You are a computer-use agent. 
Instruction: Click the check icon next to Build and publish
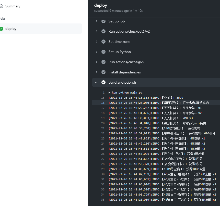click(x=103, y=83)
